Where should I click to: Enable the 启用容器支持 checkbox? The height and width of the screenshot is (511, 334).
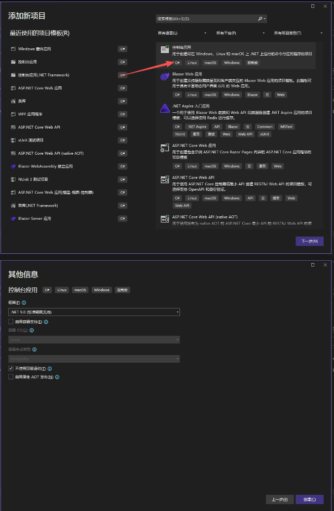tap(11, 322)
